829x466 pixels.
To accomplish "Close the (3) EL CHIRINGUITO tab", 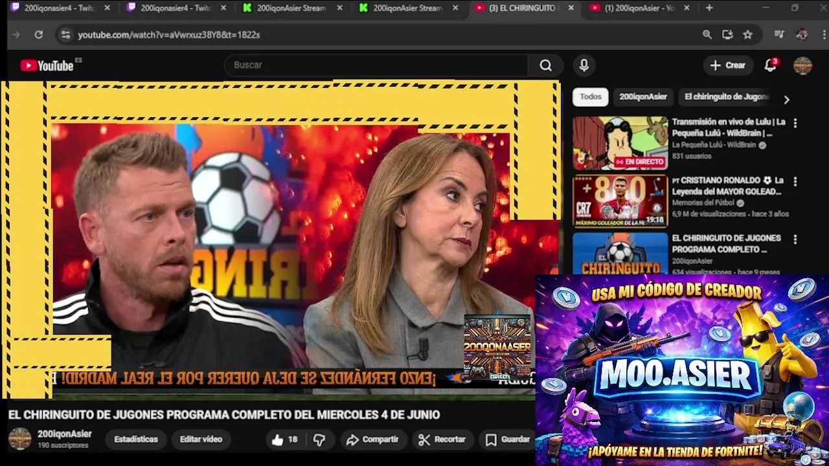I will tap(571, 8).
